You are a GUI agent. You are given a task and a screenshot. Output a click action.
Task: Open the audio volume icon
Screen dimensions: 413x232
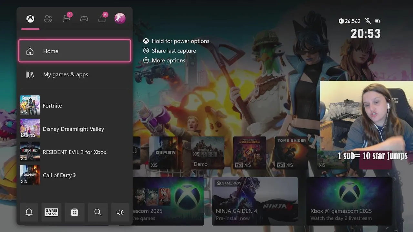[120, 212]
